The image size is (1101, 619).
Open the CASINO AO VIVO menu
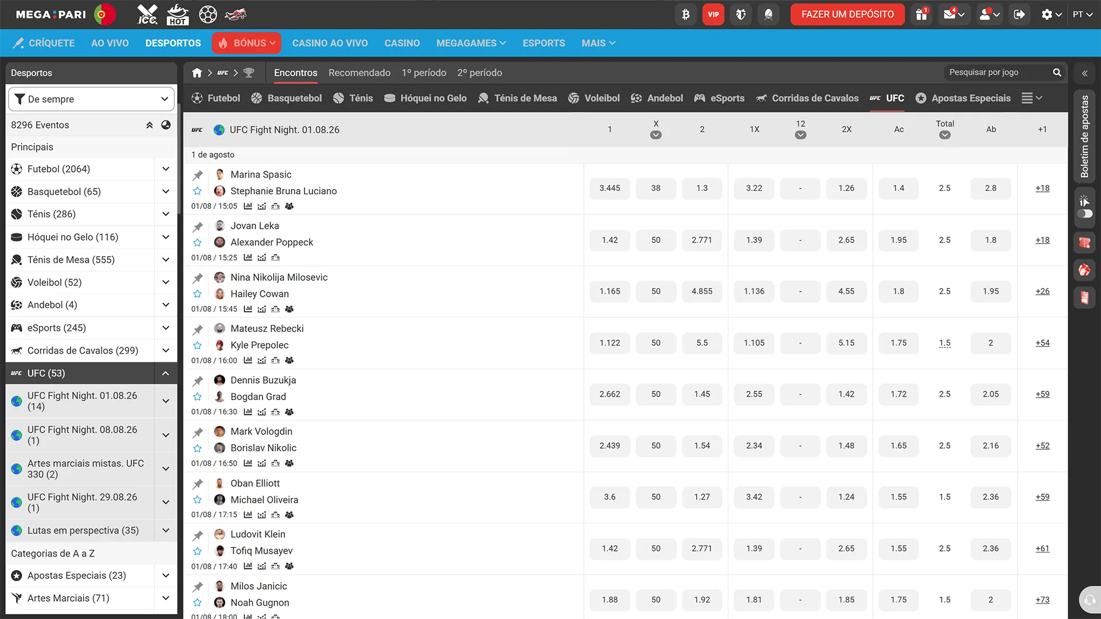[330, 43]
